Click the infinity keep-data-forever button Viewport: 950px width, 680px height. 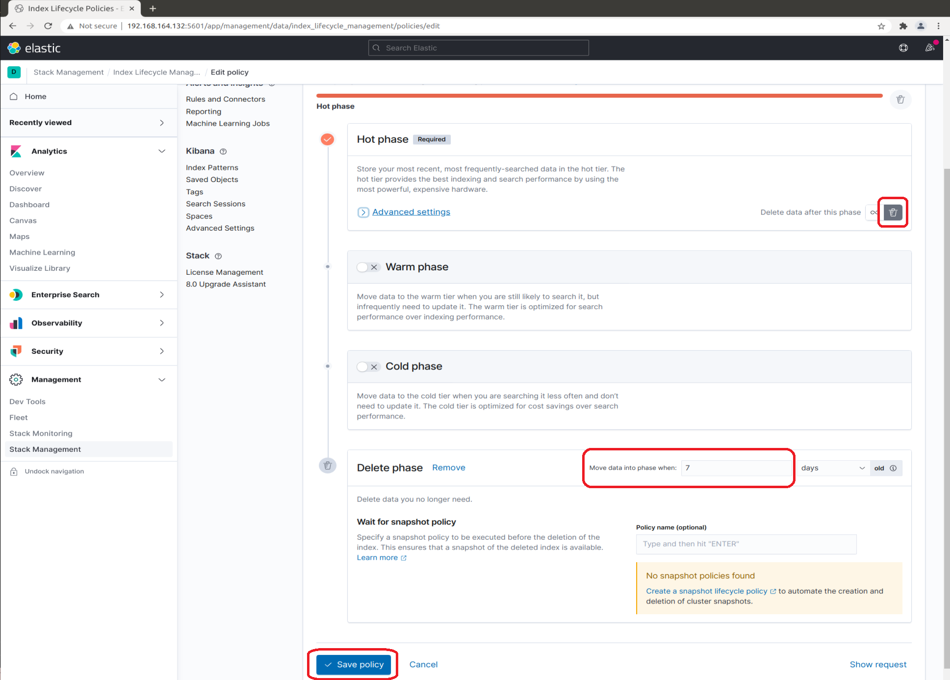873,212
